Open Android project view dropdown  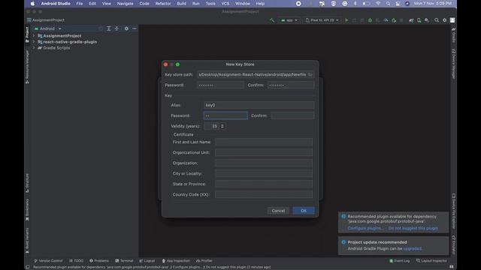point(48,28)
